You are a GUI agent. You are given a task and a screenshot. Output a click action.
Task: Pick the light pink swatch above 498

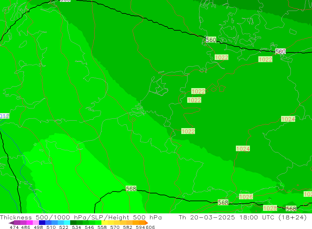[36, 223]
